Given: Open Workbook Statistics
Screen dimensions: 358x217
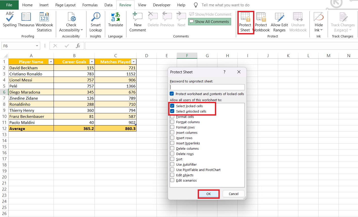Looking at the screenshot, I should 44,22.
